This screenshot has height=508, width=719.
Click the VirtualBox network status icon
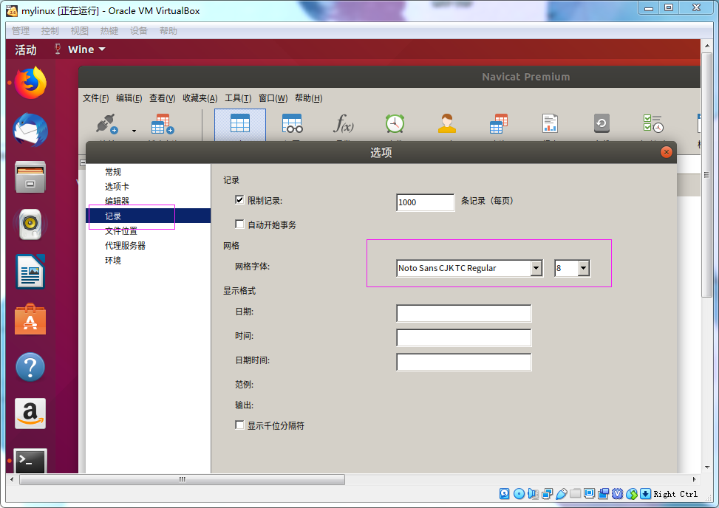pos(547,493)
